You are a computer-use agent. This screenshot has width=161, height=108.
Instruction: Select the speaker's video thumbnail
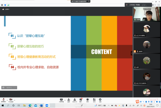pyautogui.click(x=147, y=14)
